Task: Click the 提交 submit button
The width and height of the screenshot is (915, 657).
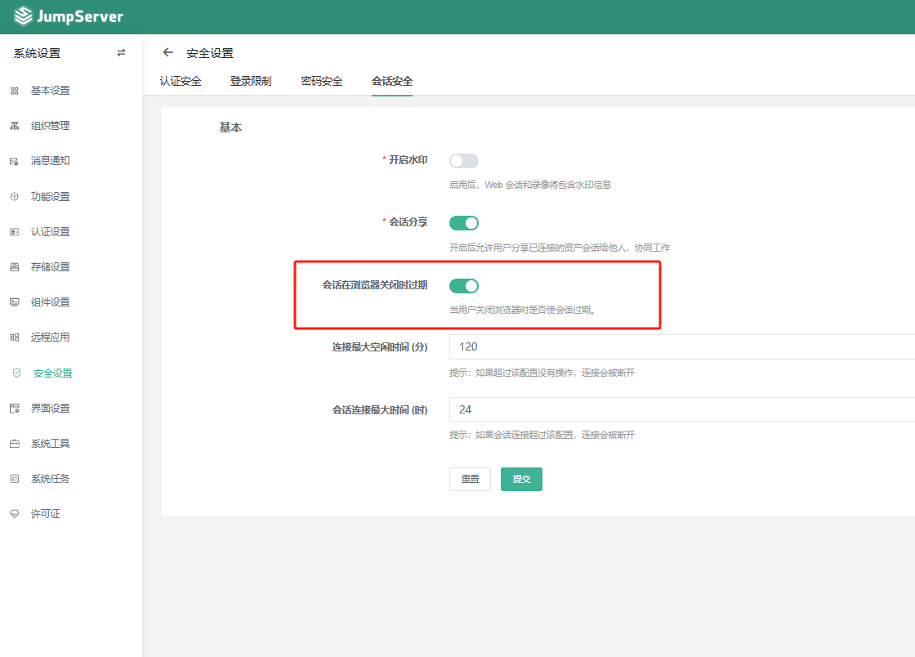Action: point(521,479)
